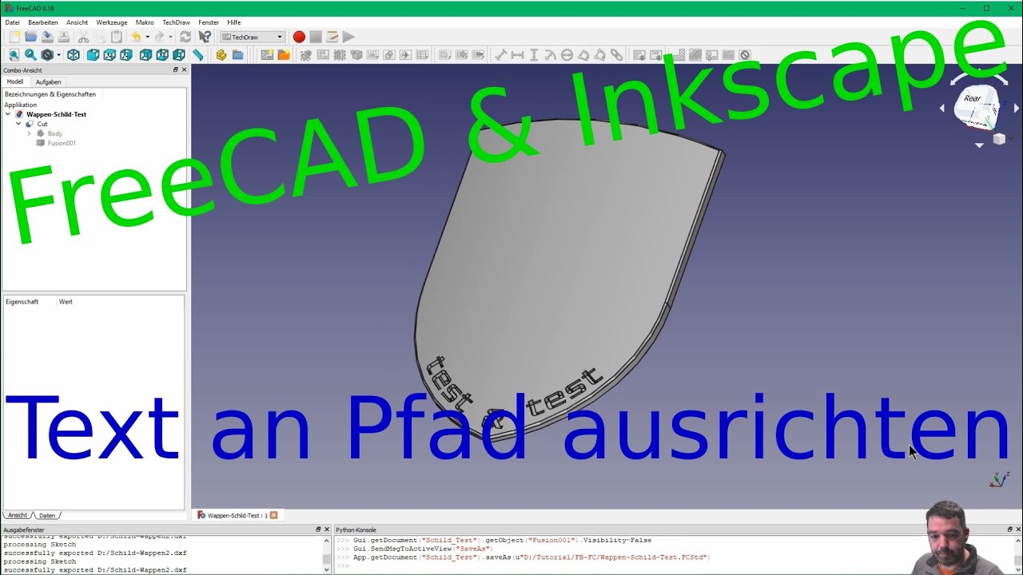Switch to Top view cube icon
The image size is (1023, 575).
pyautogui.click(x=109, y=55)
